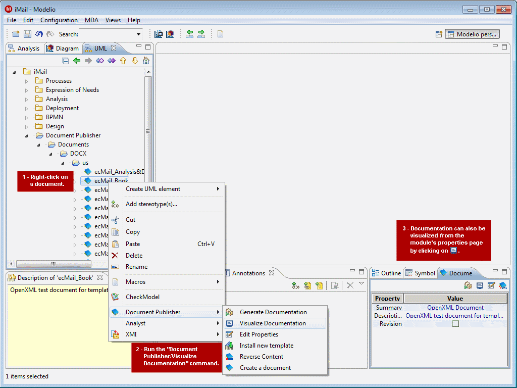The height and width of the screenshot is (388, 517).
Task: Open the Generate Documentation toolbar icon
Action: coord(220,34)
